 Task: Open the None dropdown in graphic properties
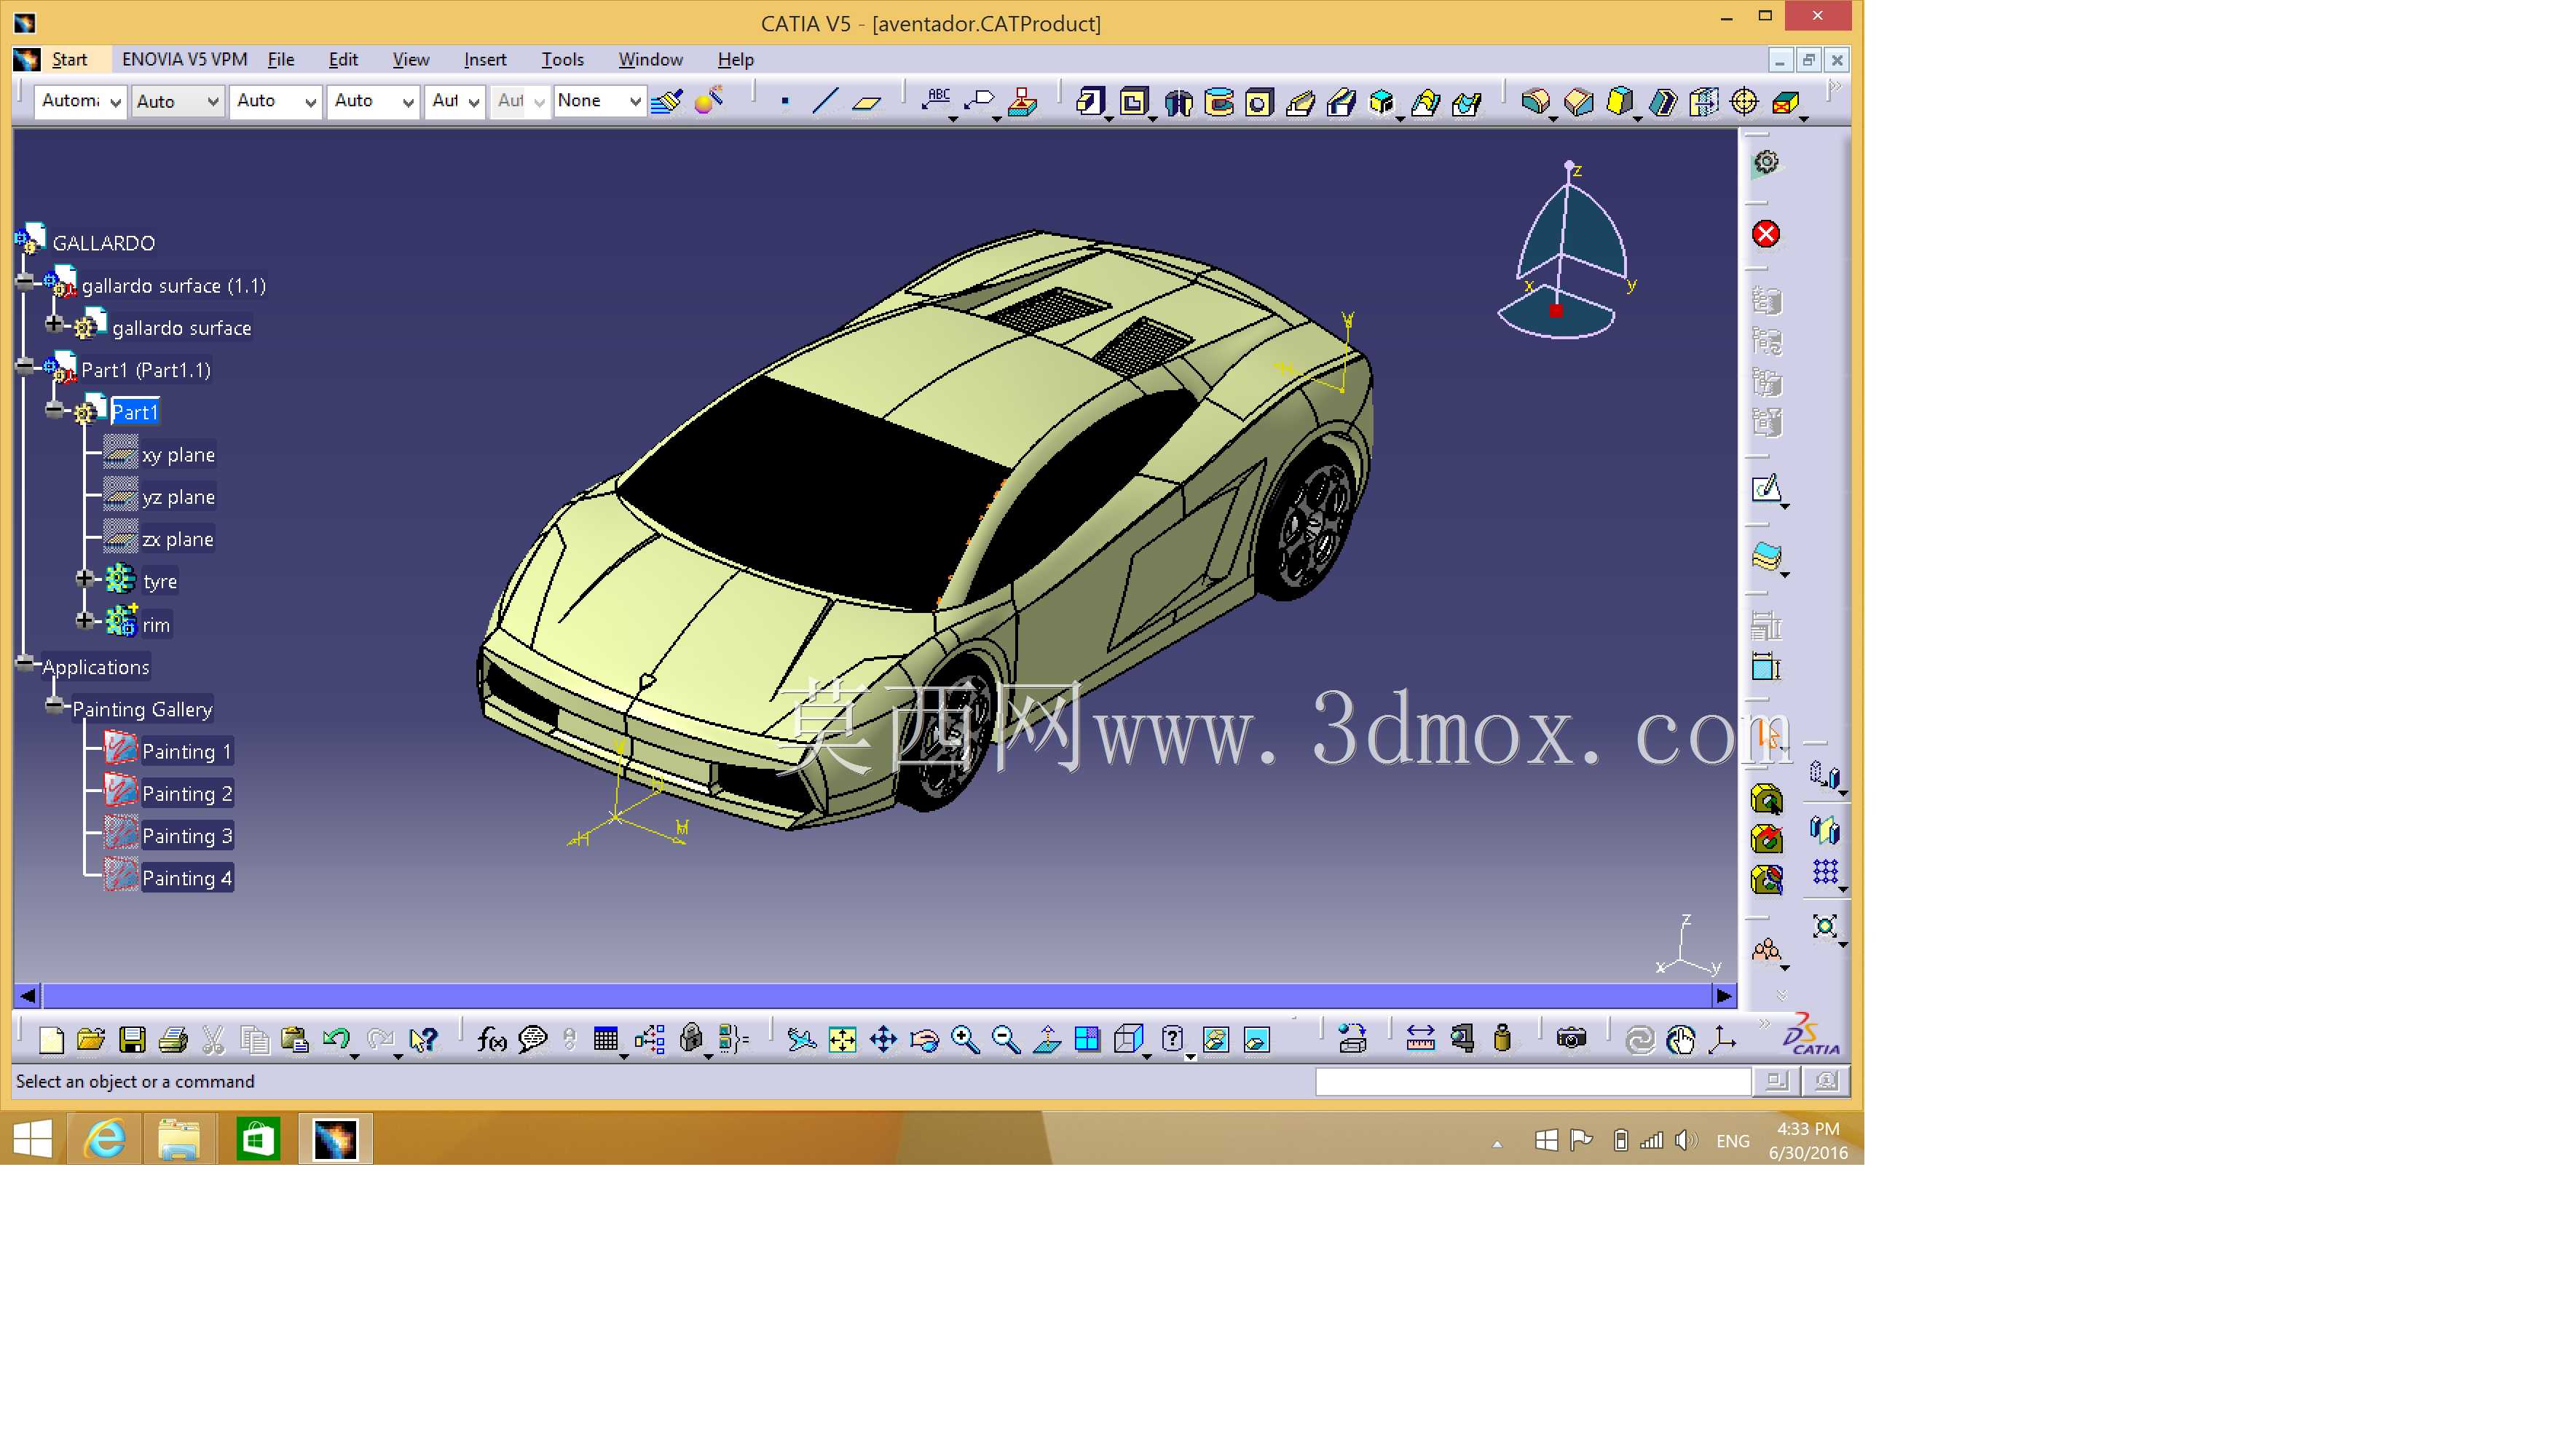pyautogui.click(x=599, y=101)
